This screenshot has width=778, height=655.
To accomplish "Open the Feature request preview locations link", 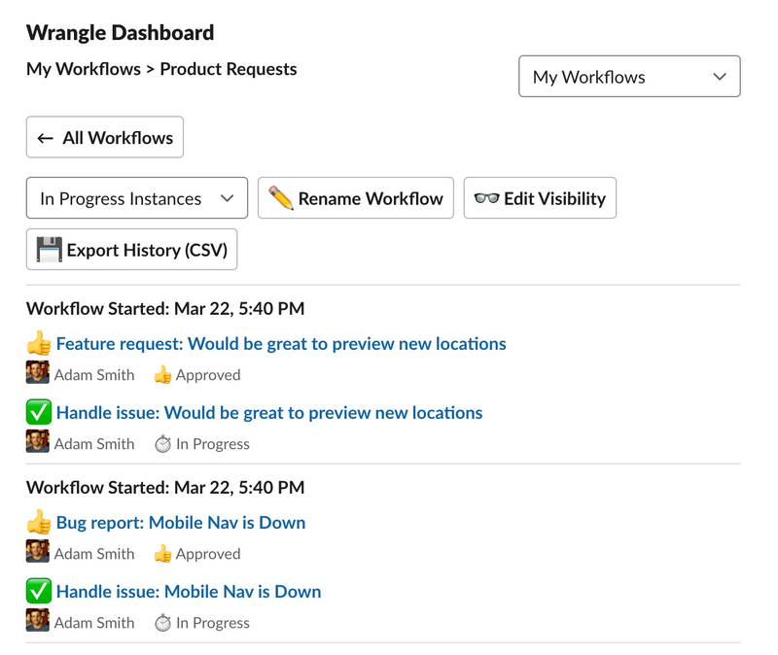I will click(281, 343).
